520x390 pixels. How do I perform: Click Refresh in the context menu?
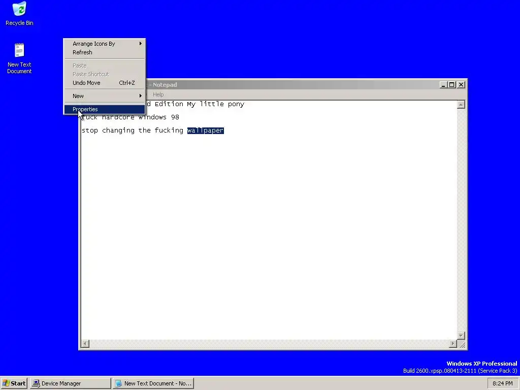[x=104, y=52]
